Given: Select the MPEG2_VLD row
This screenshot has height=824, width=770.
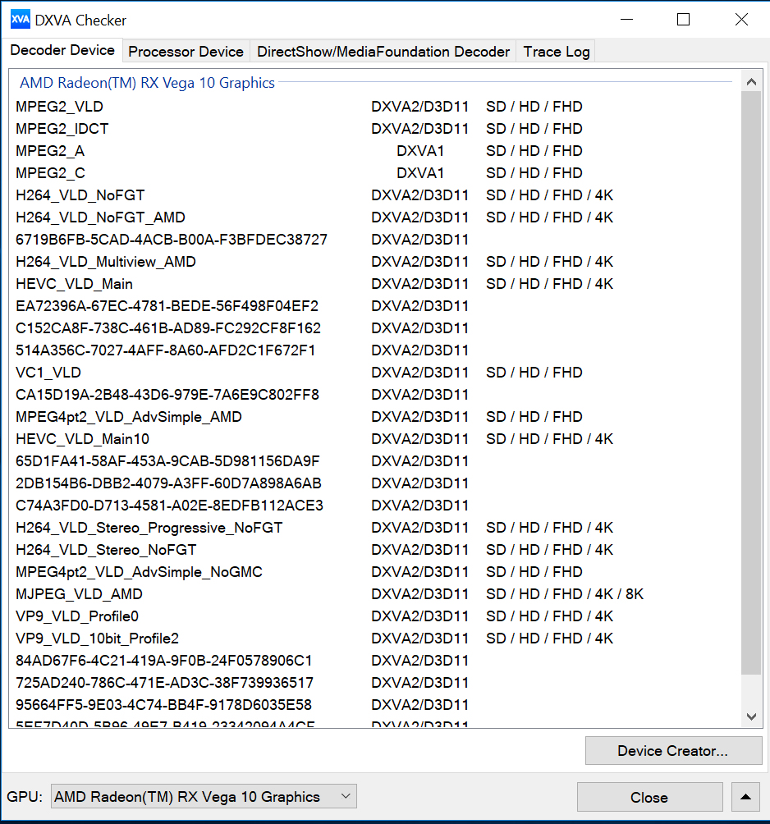Looking at the screenshot, I should pos(374,107).
